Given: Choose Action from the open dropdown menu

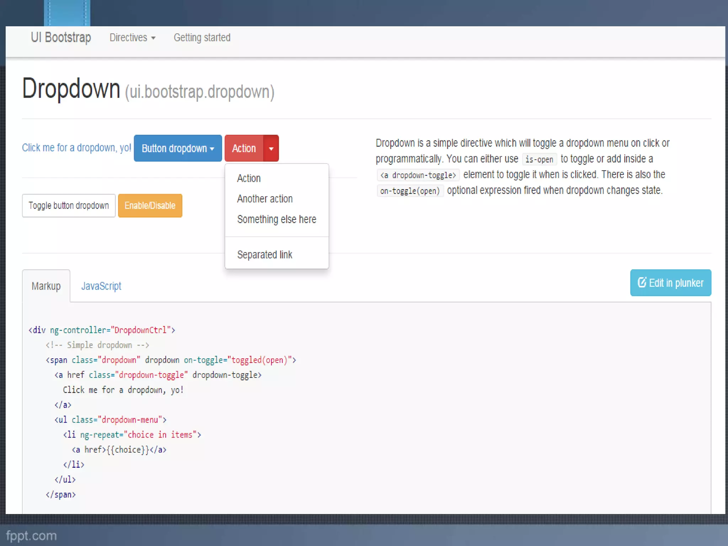Looking at the screenshot, I should click(x=249, y=178).
